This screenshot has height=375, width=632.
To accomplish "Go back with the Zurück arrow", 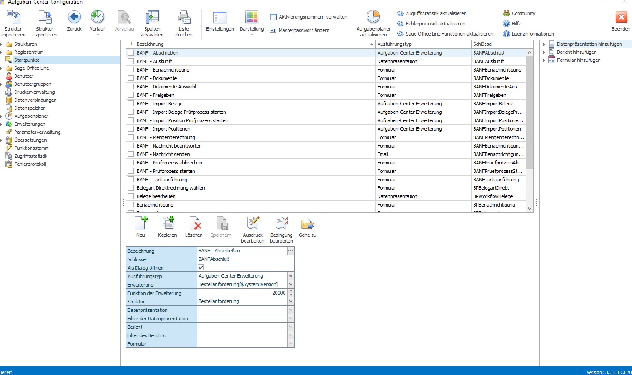I will (74, 21).
